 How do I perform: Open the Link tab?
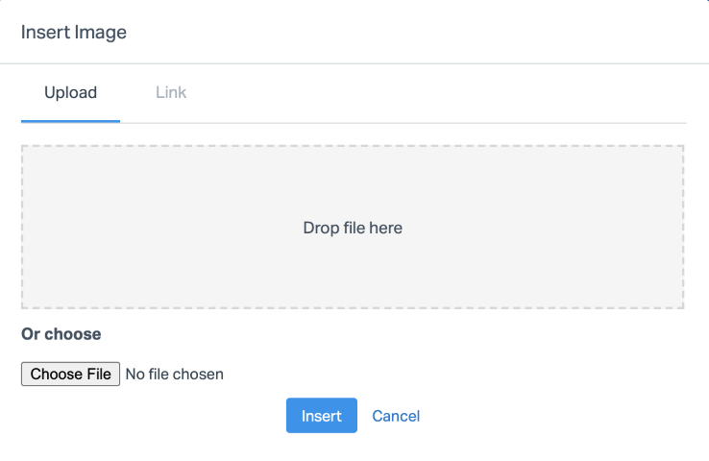171,93
